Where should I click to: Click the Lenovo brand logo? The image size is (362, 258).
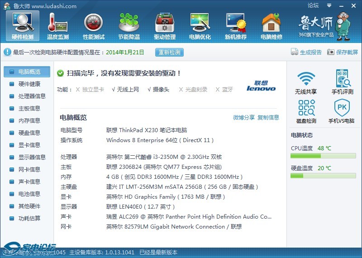(261, 86)
